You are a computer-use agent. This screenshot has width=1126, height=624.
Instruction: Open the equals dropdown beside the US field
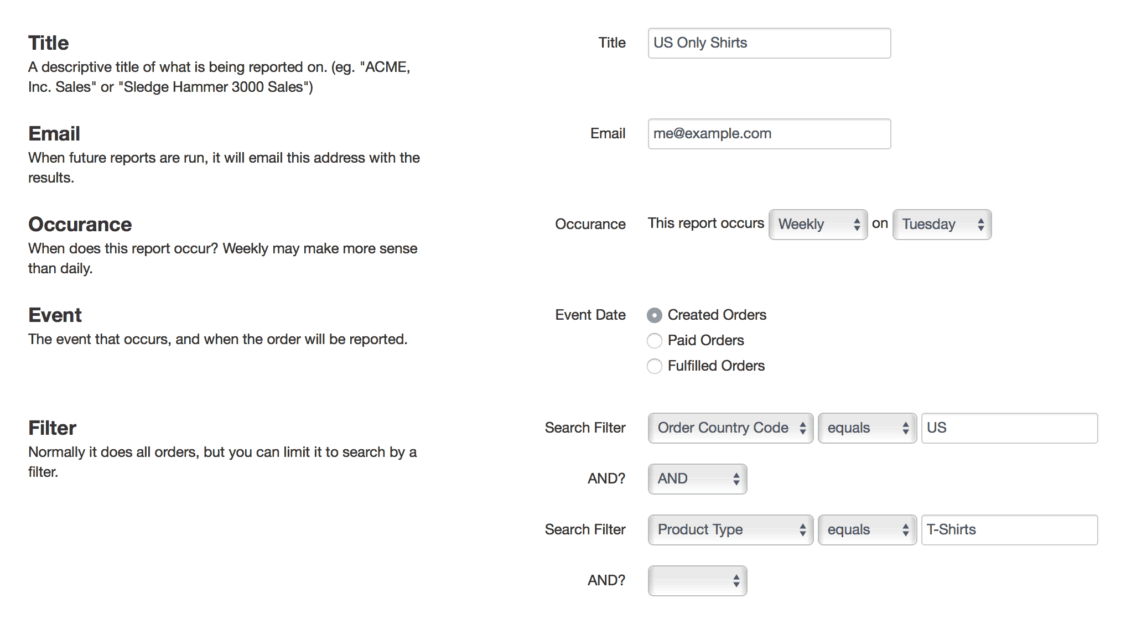coord(867,428)
